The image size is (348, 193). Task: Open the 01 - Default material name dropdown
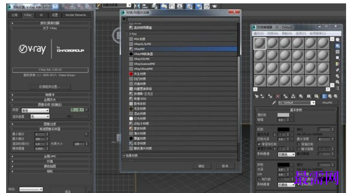pyautogui.click(x=313, y=103)
